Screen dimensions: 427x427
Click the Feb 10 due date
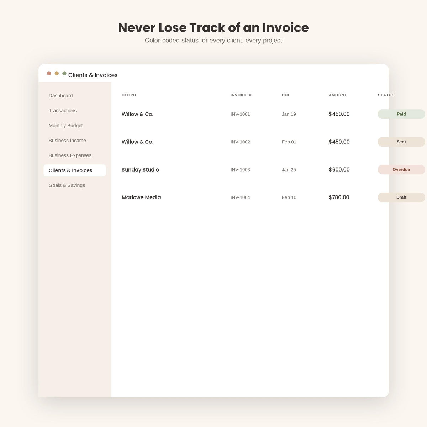tap(289, 197)
